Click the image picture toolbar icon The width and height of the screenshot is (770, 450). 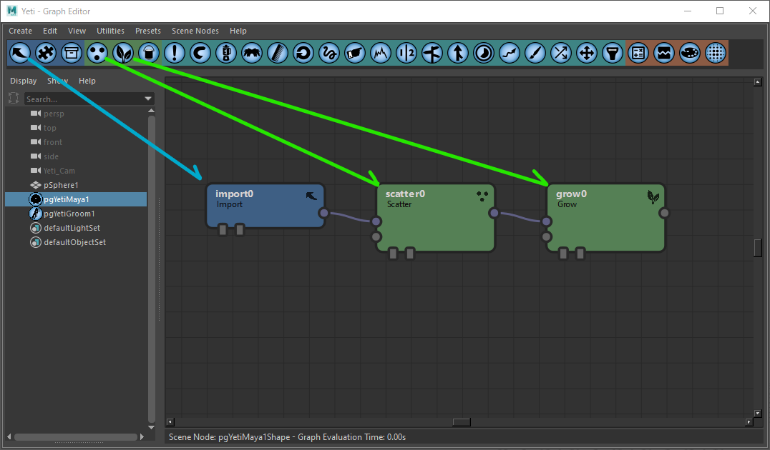664,53
